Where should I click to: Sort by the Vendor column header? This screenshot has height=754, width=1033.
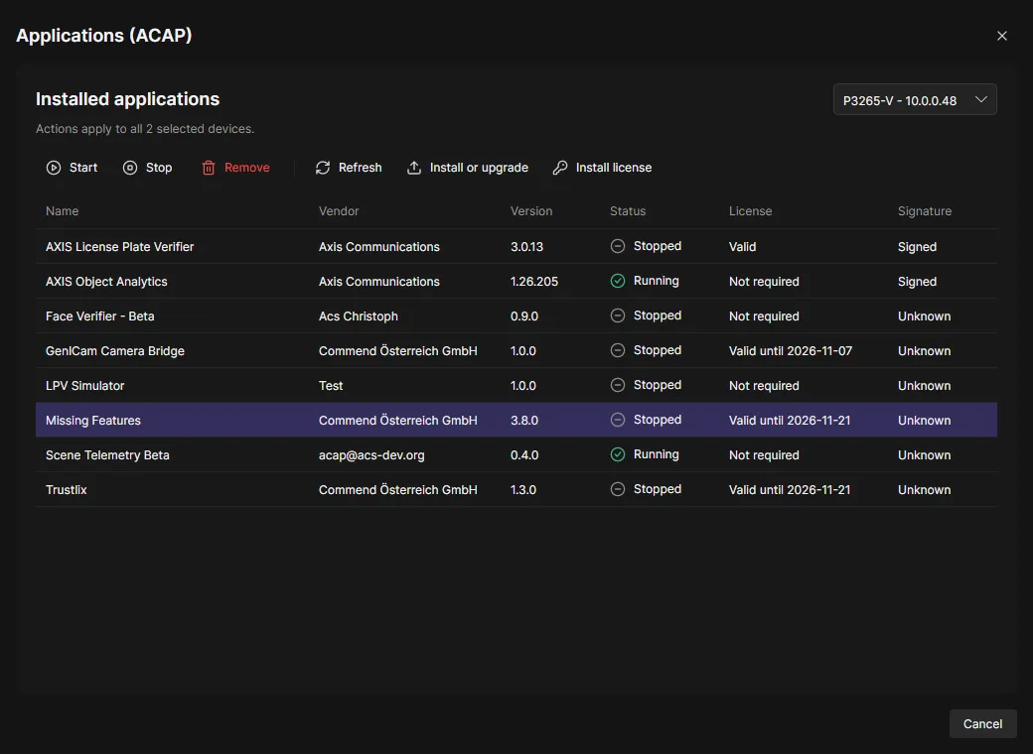339,211
